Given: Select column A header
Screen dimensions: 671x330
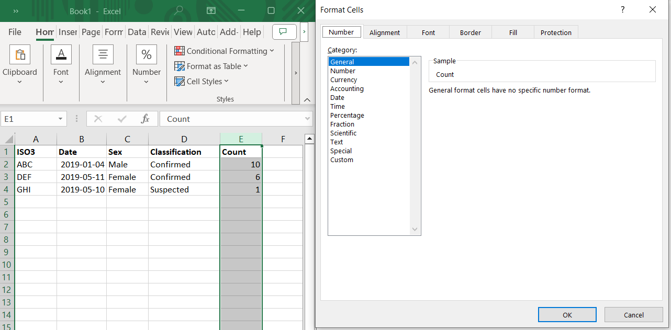Looking at the screenshot, I should 36,139.
